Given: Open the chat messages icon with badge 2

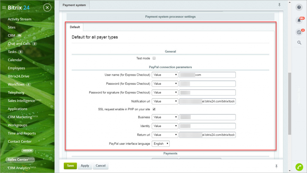Looking at the screenshot, I should click(x=299, y=32).
